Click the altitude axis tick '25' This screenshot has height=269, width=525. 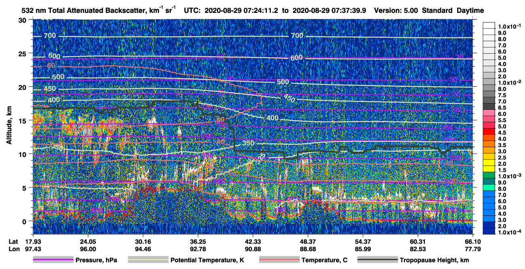(x=23, y=53)
